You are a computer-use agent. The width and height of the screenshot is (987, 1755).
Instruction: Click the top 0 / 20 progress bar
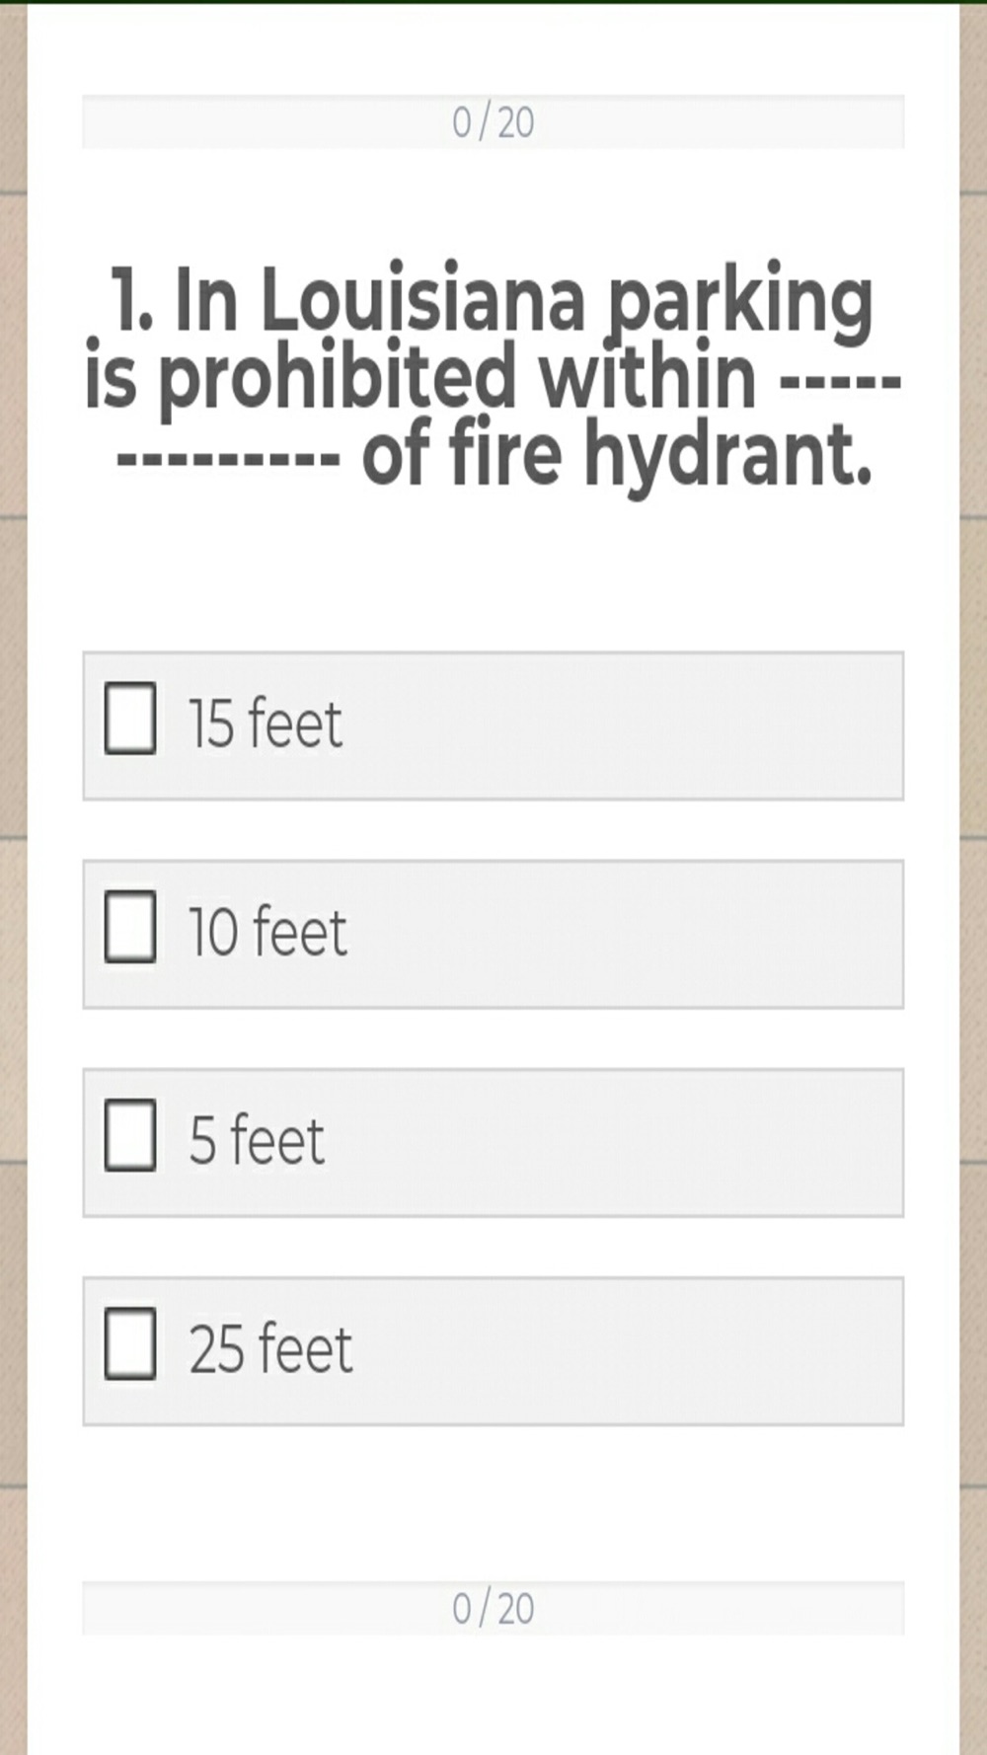(493, 122)
